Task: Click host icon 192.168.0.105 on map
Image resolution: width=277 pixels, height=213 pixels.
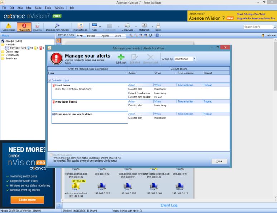Action: (x=128, y=186)
